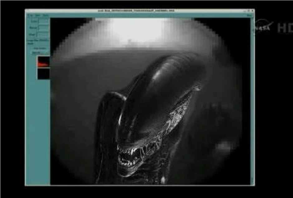Open the Tools menu in menu bar
This screenshot has width=293, height=198.
[46, 15]
